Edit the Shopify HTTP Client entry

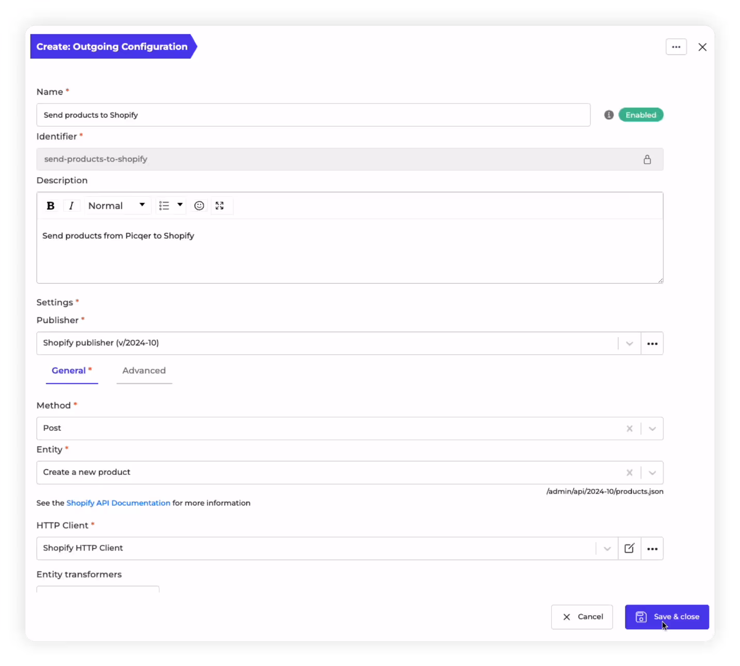629,548
